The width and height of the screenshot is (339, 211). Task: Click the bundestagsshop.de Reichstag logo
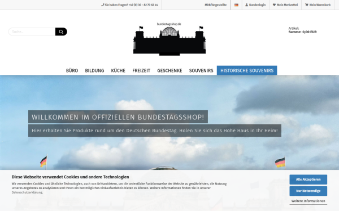coord(169,39)
